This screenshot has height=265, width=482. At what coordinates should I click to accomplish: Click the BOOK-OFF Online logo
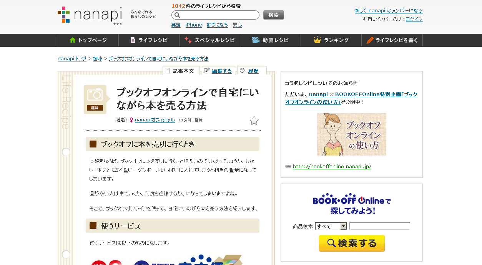pos(352,204)
